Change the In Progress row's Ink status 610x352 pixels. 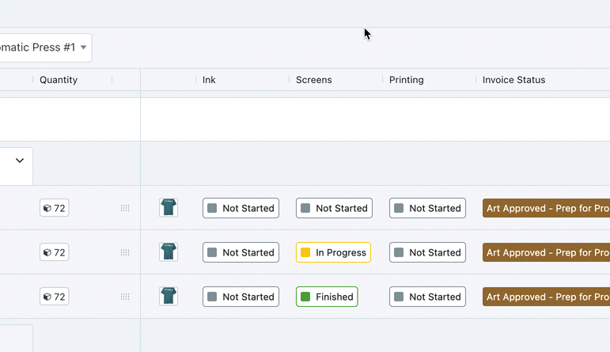pos(241,252)
